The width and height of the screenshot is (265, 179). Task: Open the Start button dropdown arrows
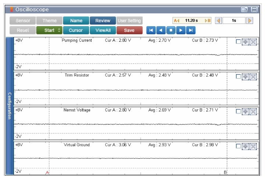[x=59, y=30]
